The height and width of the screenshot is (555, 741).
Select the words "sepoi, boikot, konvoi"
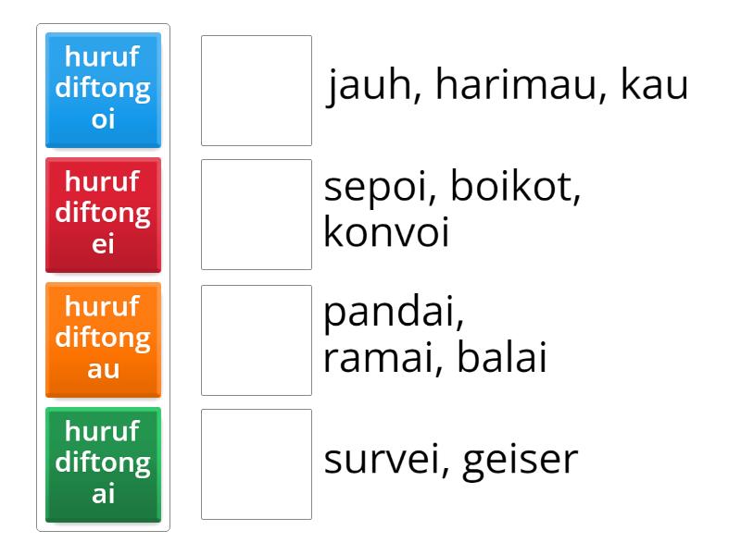[435, 211]
